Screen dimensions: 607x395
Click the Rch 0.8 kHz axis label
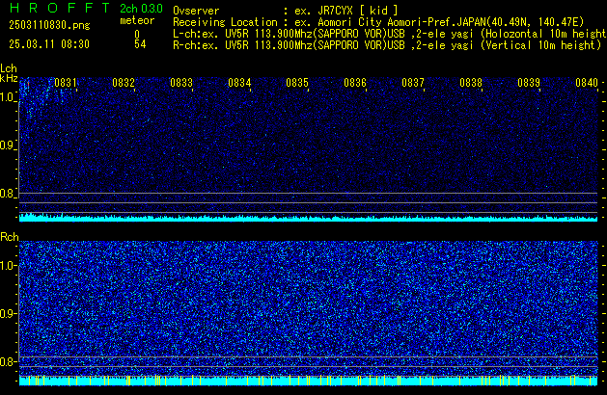[x=8, y=361]
